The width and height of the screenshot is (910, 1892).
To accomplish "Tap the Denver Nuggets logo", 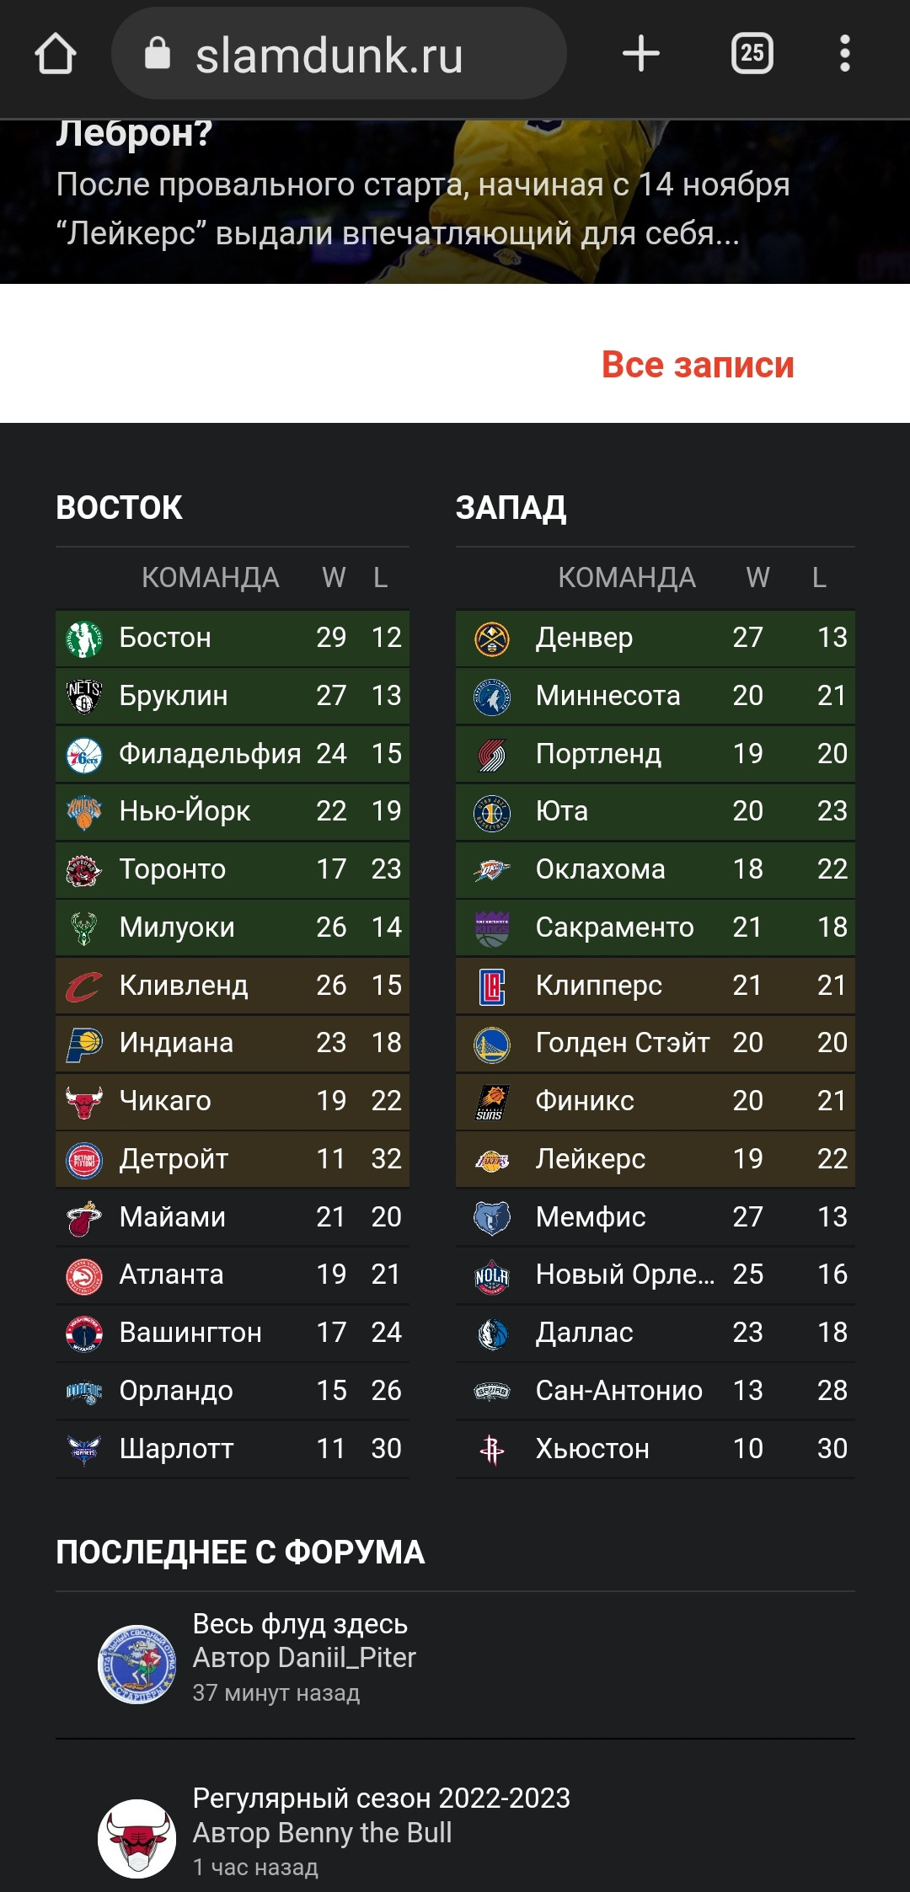I will 492,639.
